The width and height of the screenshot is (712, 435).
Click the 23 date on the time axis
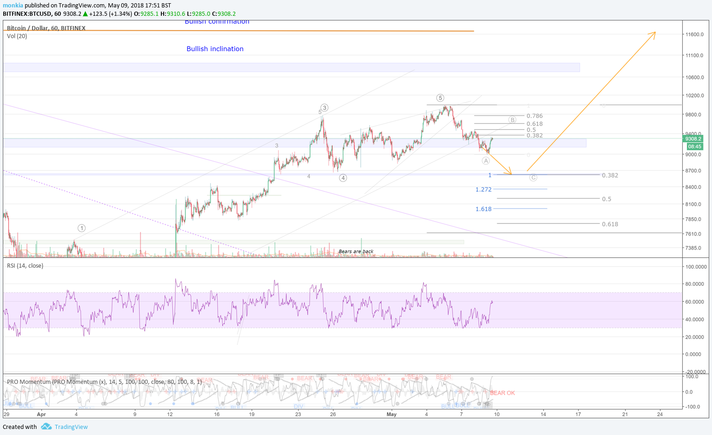298,415
